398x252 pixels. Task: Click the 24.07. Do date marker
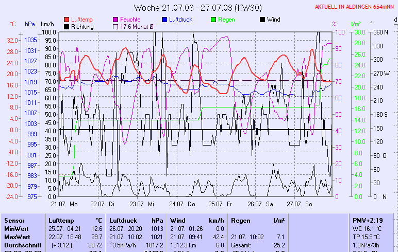pos(185,204)
